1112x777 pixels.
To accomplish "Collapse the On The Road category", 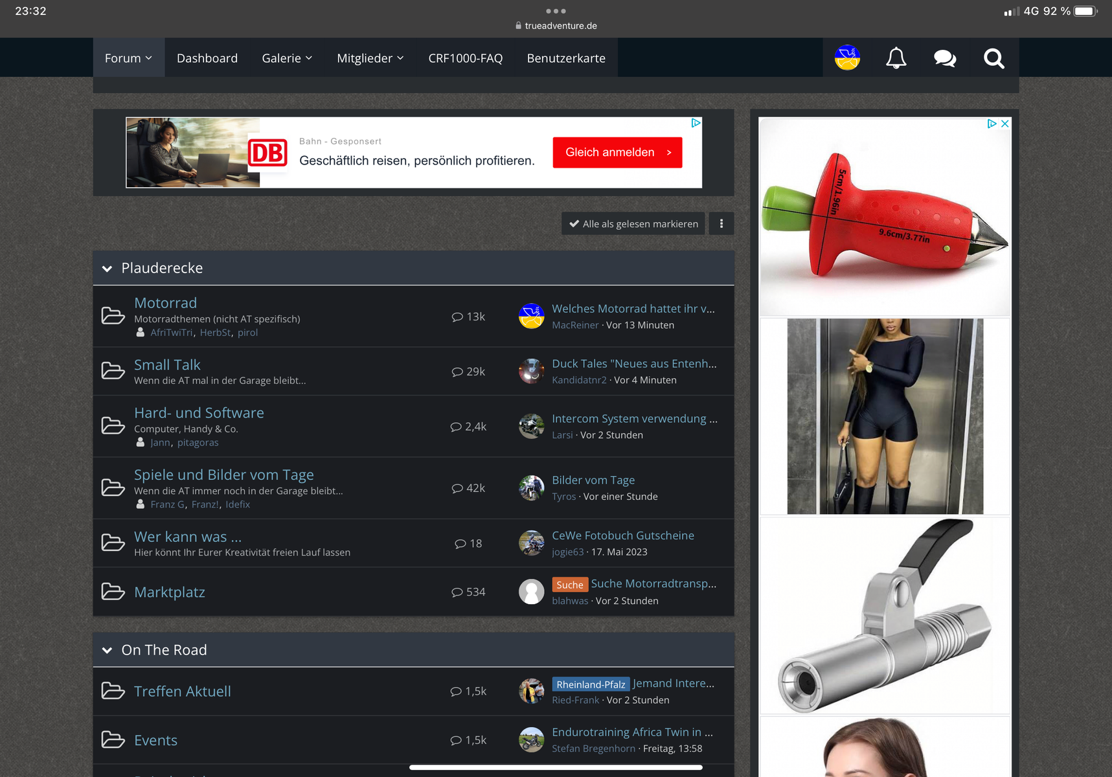I will click(108, 650).
